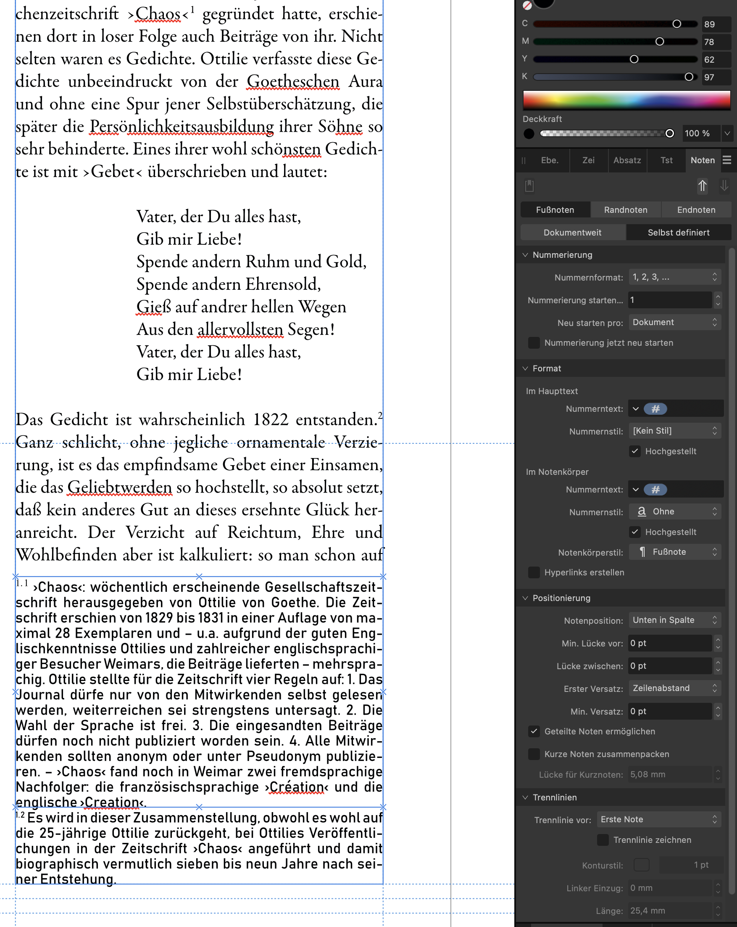
Task: Enable Trennlinie zeichnen checkbox
Action: pyautogui.click(x=603, y=840)
